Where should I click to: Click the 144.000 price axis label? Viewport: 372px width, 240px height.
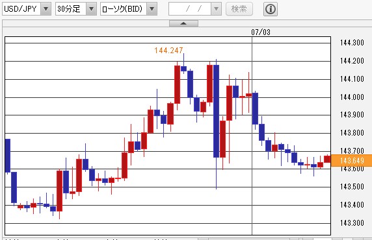[352, 97]
